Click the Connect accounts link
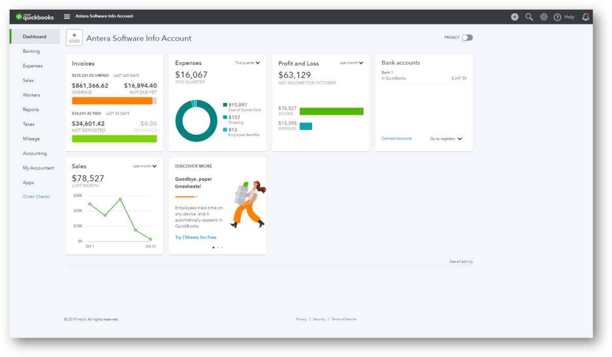 coord(396,138)
